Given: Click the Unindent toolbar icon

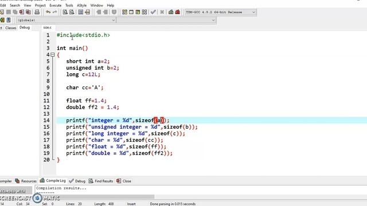Looking at the screenshot, I should (x=99, y=12).
